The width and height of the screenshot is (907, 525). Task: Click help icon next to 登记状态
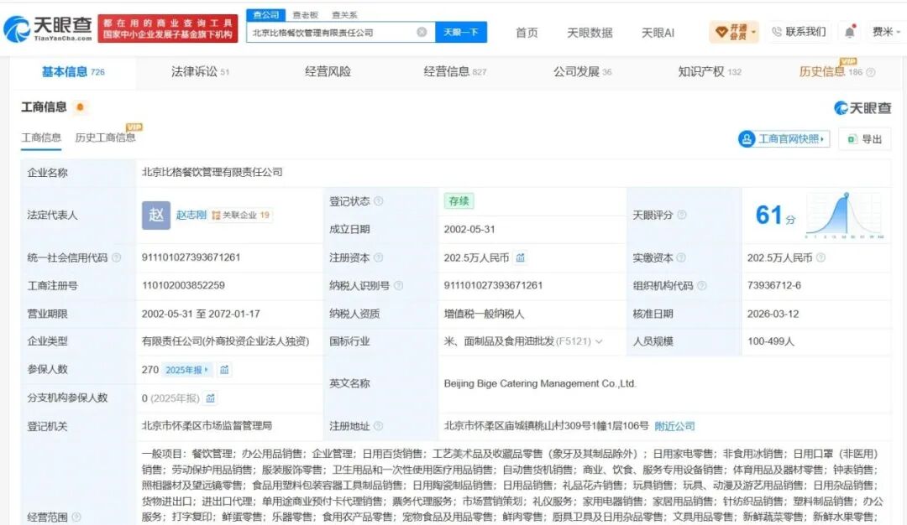[x=378, y=201]
